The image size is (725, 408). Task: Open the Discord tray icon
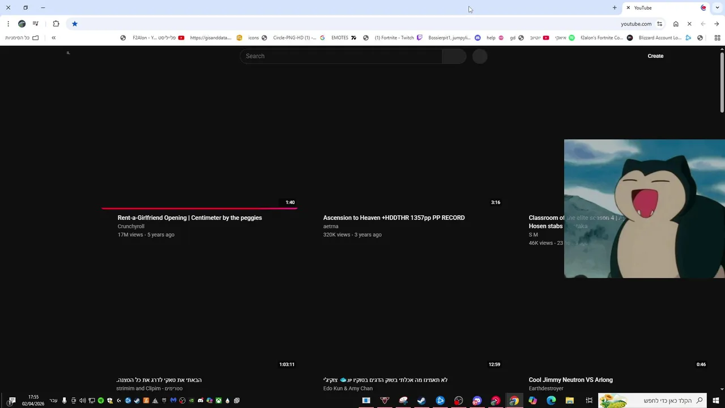tap(201, 401)
